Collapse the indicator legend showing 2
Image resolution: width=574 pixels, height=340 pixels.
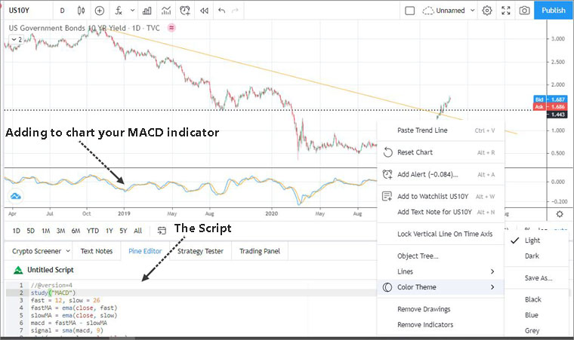[x=17, y=39]
